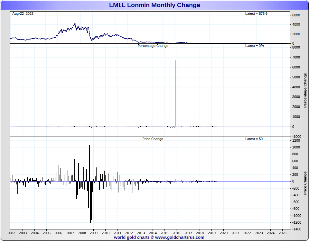
Task: Click the 'Latest = $75.6' price readout
Action: (256, 13)
